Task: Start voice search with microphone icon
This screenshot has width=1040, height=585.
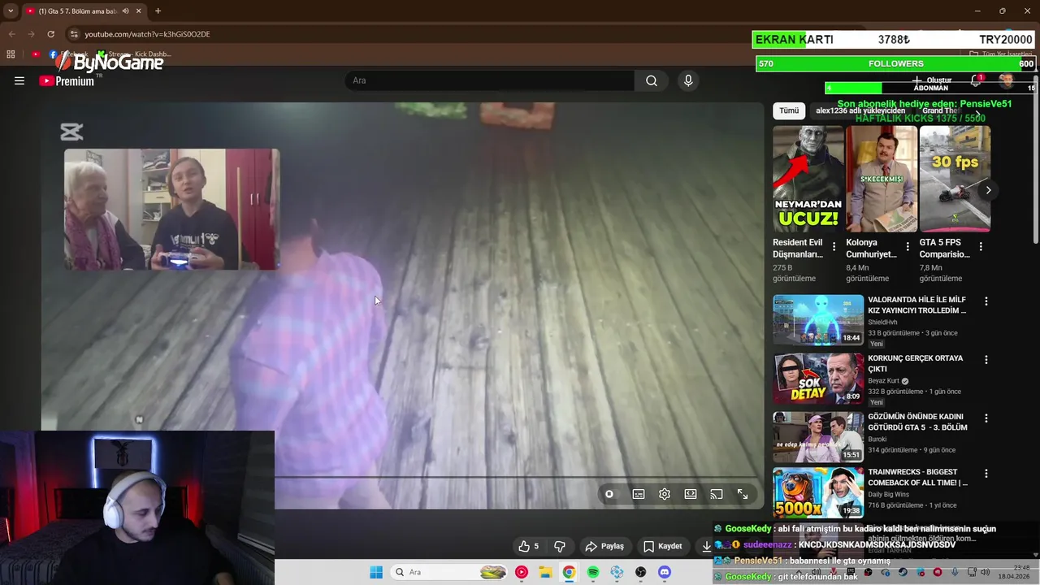Action: click(688, 80)
